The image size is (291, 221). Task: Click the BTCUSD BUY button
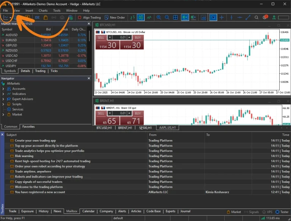[x=132, y=42]
